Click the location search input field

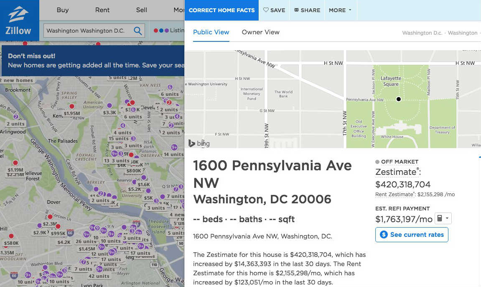pos(89,31)
